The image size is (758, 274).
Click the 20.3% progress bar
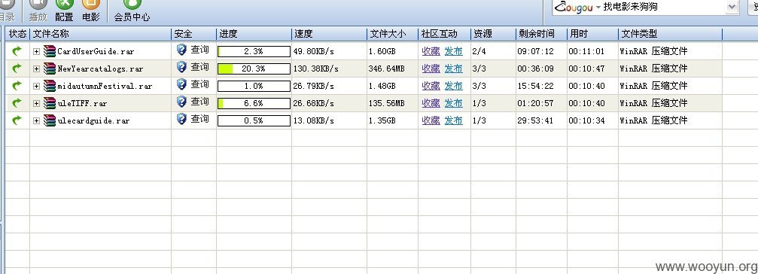click(254, 68)
